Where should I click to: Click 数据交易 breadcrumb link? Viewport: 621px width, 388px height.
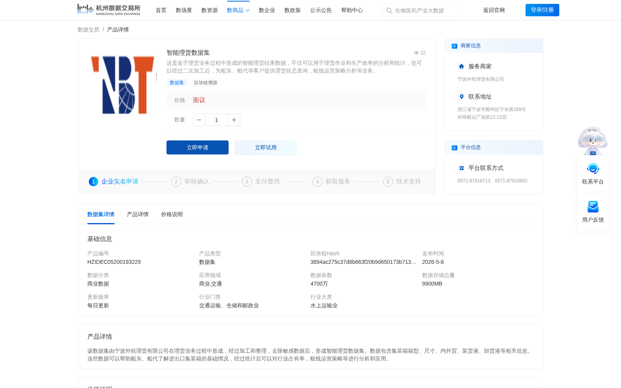click(88, 29)
